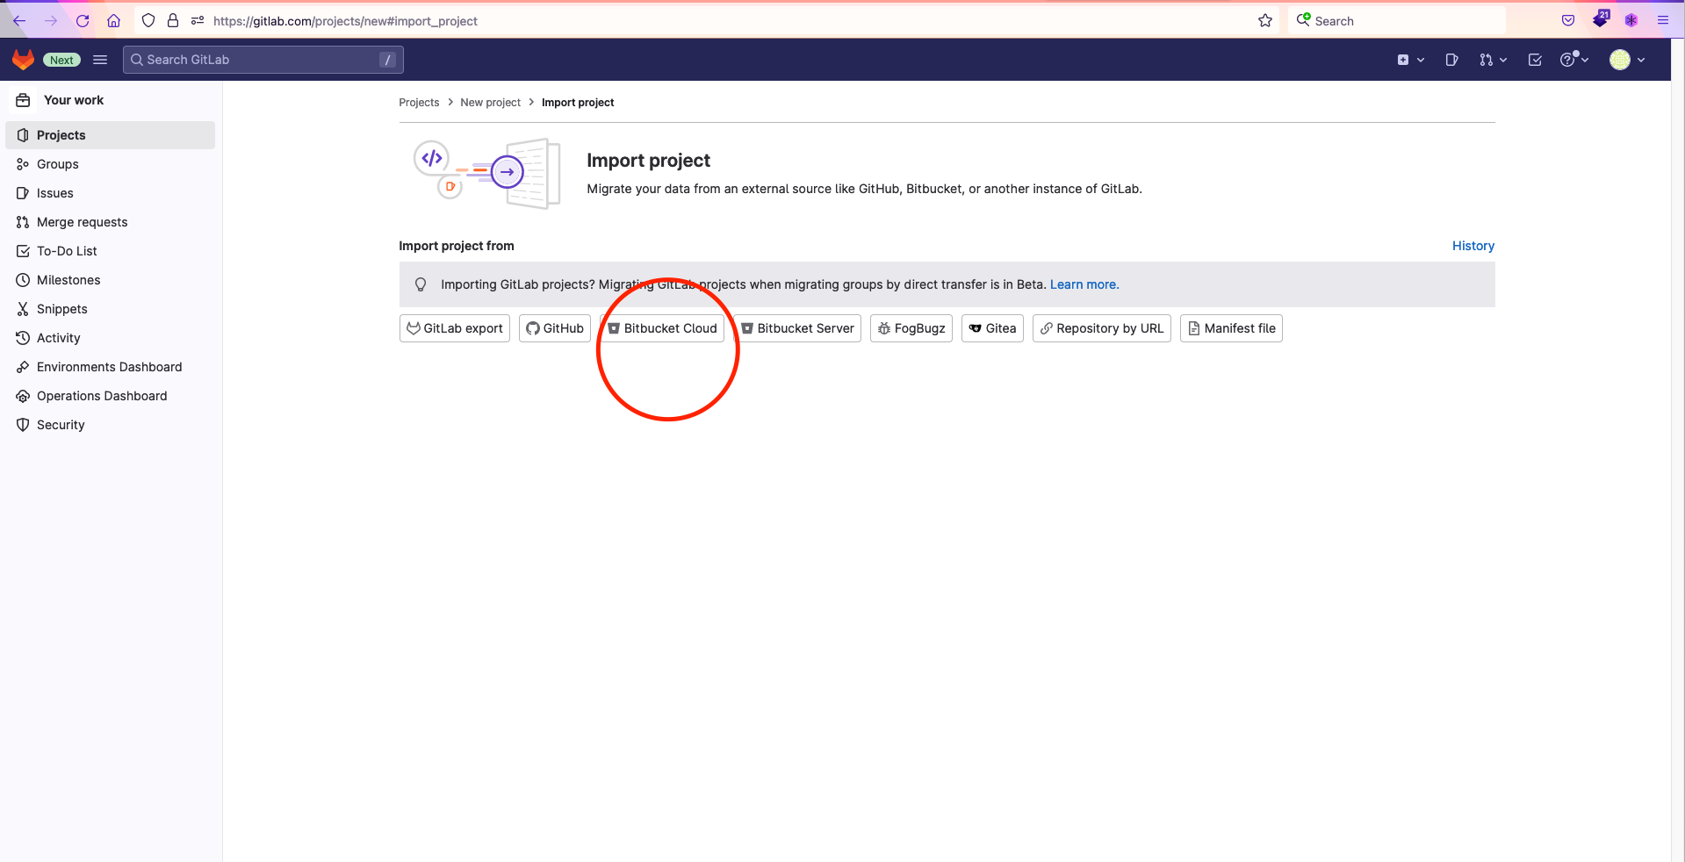Image resolution: width=1685 pixels, height=862 pixels.
Task: Reload the page using browser refresh icon
Action: (83, 21)
